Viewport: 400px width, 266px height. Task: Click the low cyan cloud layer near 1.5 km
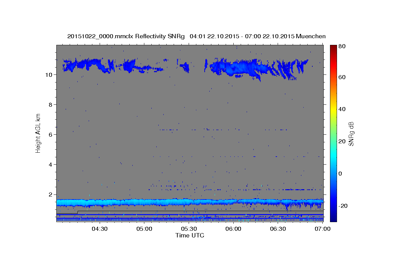point(190,202)
